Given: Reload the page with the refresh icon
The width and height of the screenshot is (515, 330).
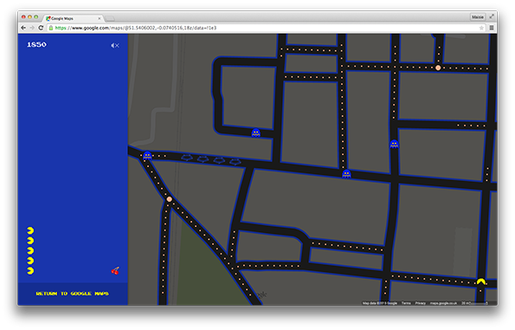Looking at the screenshot, I should coord(41,28).
